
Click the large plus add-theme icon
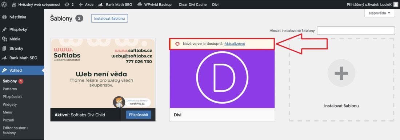(x=341, y=73)
